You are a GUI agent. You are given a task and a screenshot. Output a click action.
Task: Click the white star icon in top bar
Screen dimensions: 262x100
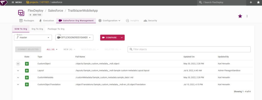point(258,2)
